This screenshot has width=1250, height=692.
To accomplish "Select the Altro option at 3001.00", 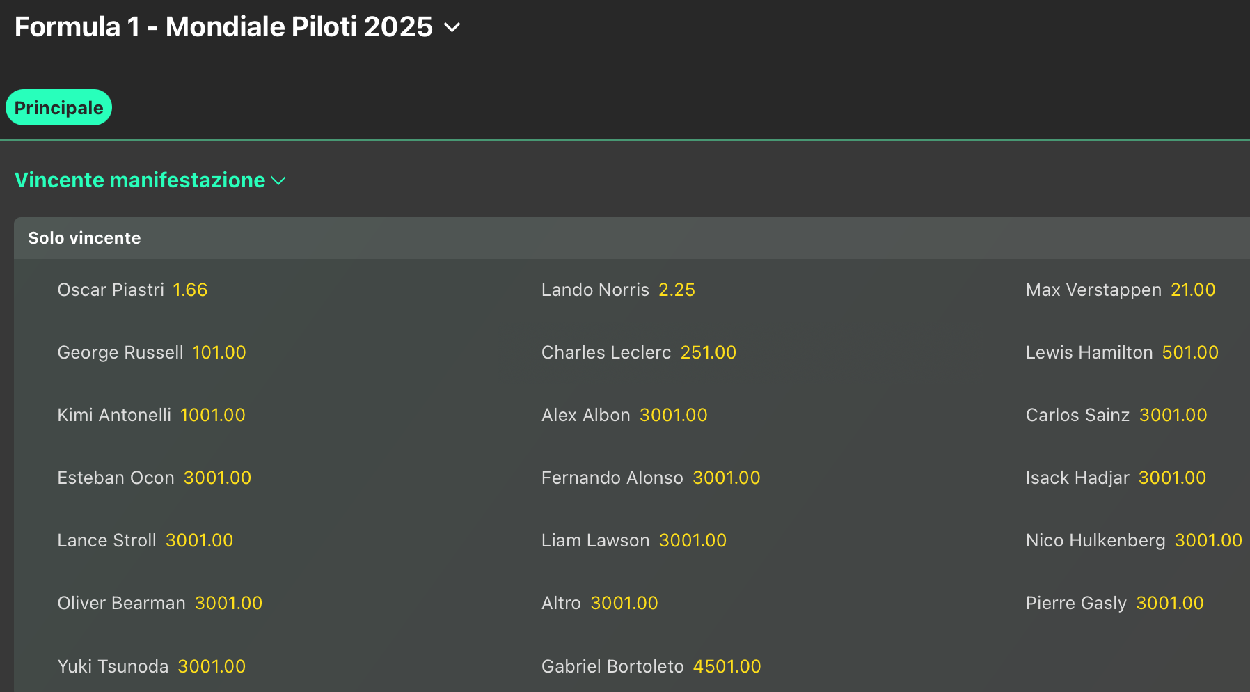I will (624, 604).
